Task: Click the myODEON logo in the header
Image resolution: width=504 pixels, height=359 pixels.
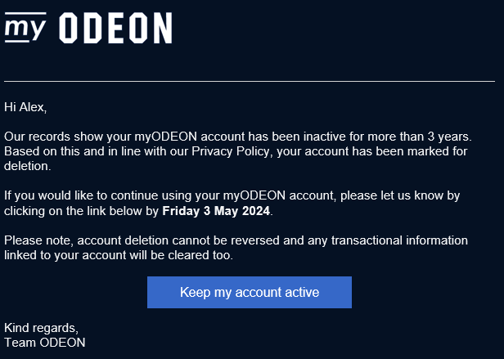Action: coord(88,28)
